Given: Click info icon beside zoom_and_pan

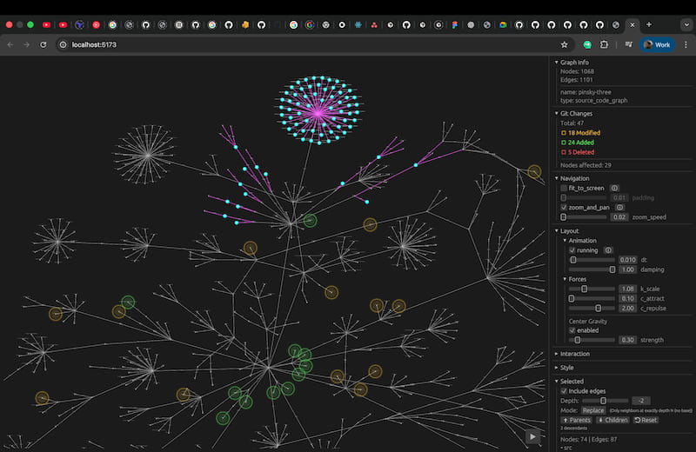Looking at the screenshot, I should coord(620,208).
